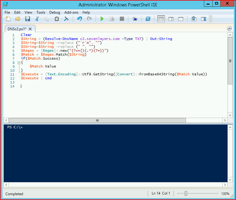Show Command Add-on pane icon

[204, 19]
